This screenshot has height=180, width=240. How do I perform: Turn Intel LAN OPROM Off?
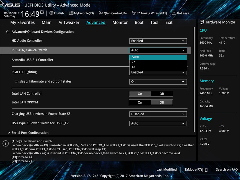click(162, 103)
